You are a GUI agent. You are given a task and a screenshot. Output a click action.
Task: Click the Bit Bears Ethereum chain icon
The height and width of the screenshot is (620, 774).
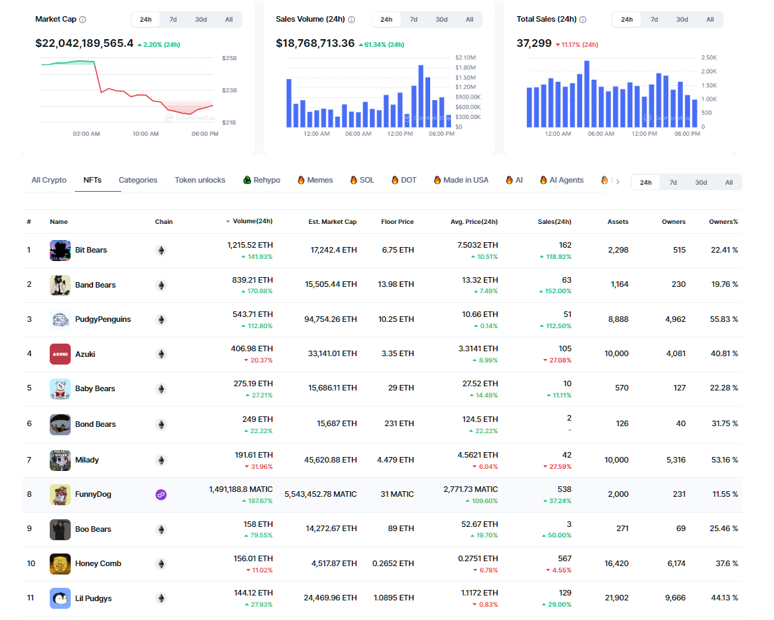tap(160, 251)
